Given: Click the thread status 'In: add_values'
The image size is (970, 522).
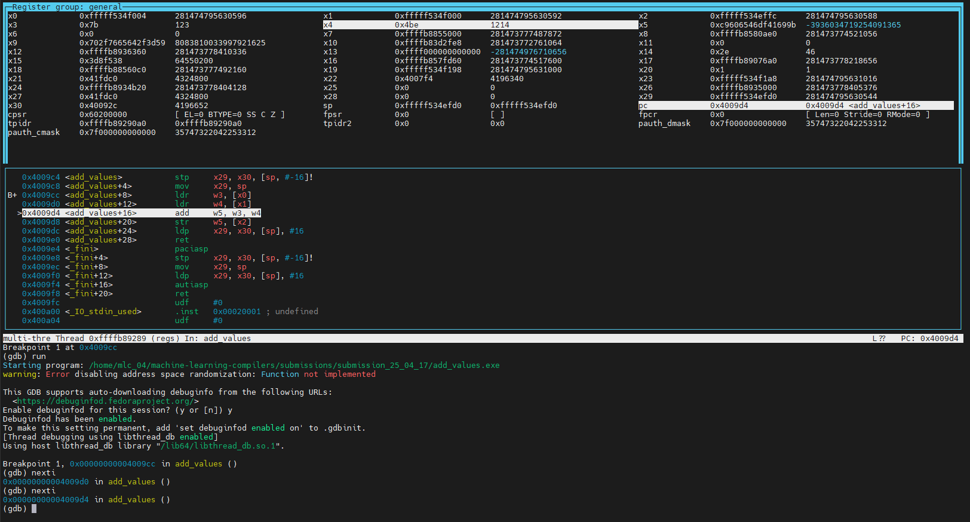Looking at the screenshot, I should click(218, 339).
